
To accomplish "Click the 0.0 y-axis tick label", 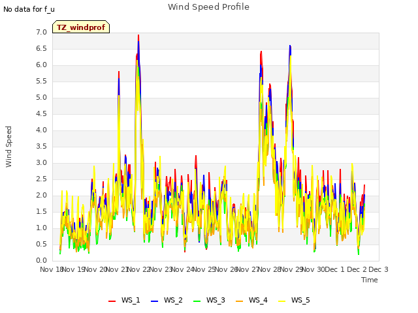I will (41, 261).
